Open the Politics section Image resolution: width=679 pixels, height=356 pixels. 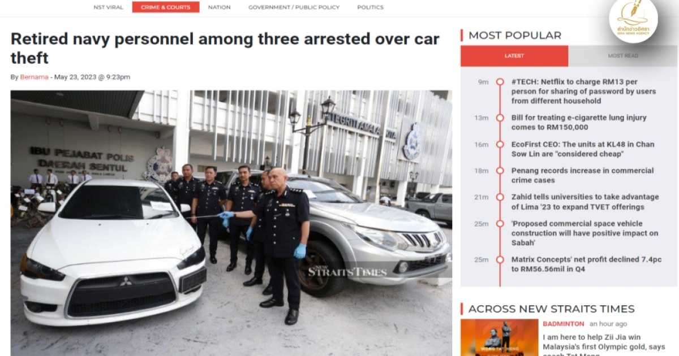[370, 7]
